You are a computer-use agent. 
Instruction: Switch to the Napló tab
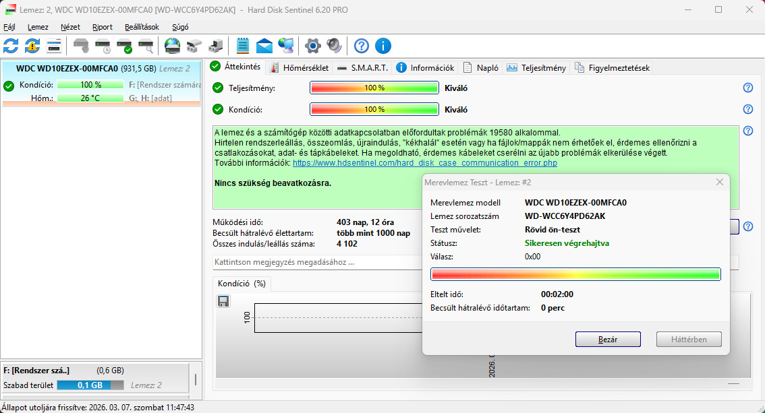pyautogui.click(x=480, y=67)
